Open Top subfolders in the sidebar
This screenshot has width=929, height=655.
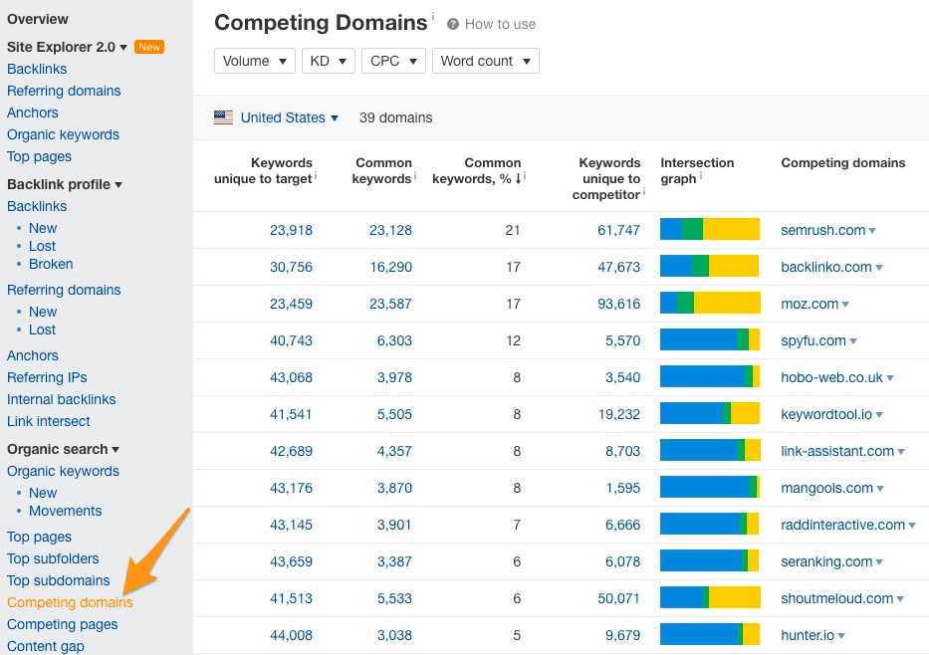click(53, 558)
